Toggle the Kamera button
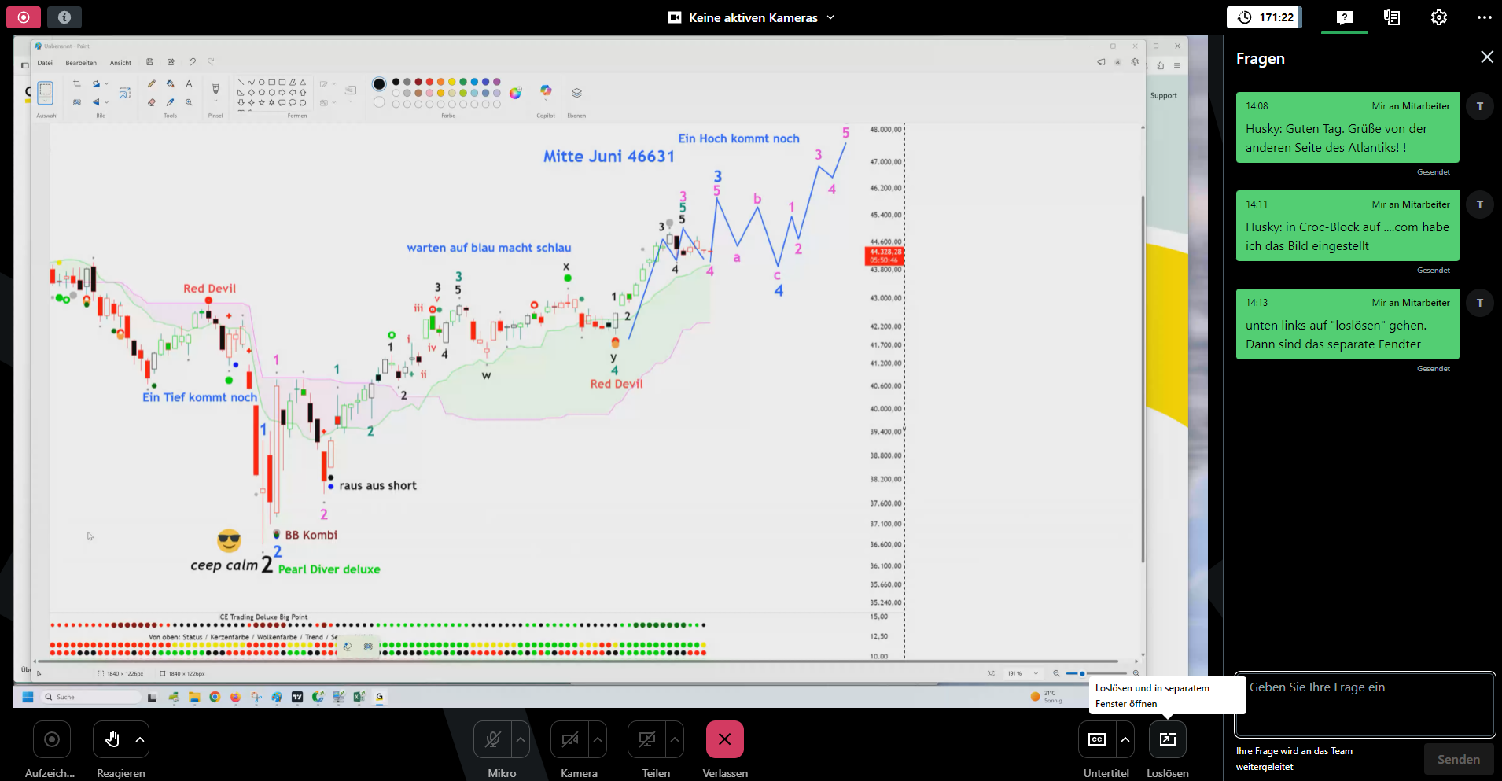 point(570,739)
